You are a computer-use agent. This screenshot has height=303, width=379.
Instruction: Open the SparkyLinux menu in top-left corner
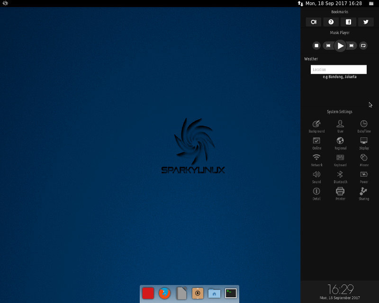[x=5, y=3]
